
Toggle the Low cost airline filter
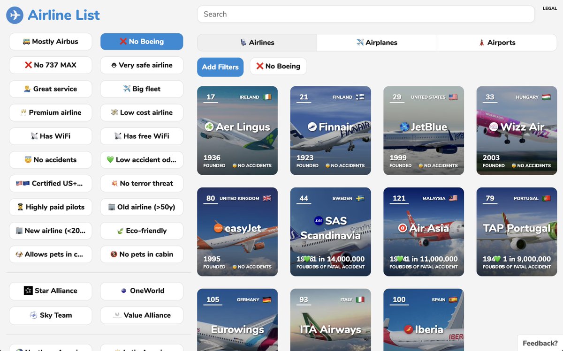tap(142, 112)
